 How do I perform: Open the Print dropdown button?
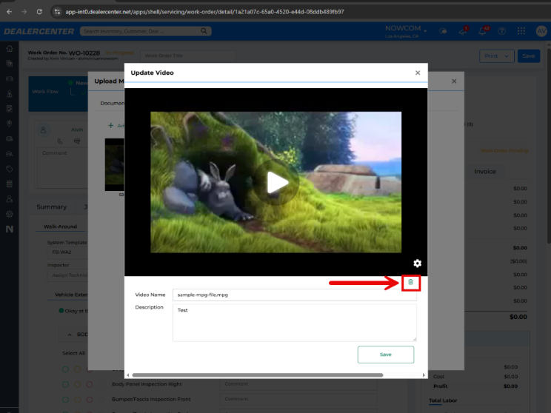[x=496, y=56]
